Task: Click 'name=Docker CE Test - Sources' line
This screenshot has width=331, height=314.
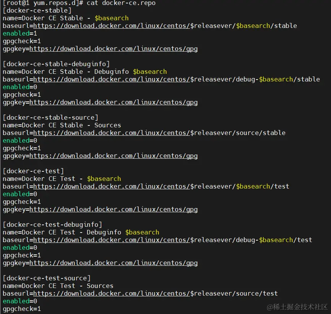Action: click(x=58, y=286)
